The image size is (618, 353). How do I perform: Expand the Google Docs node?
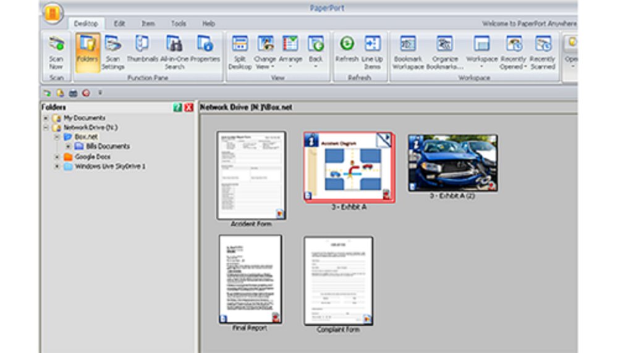click(x=57, y=157)
